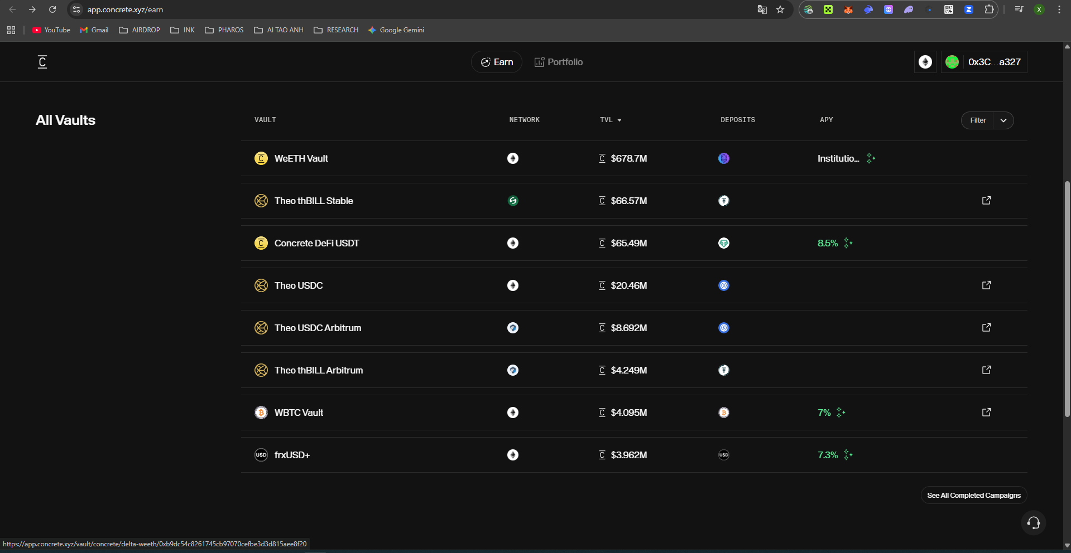1071x553 pixels.
Task: Click the 8.5% APY value
Action: 828,243
